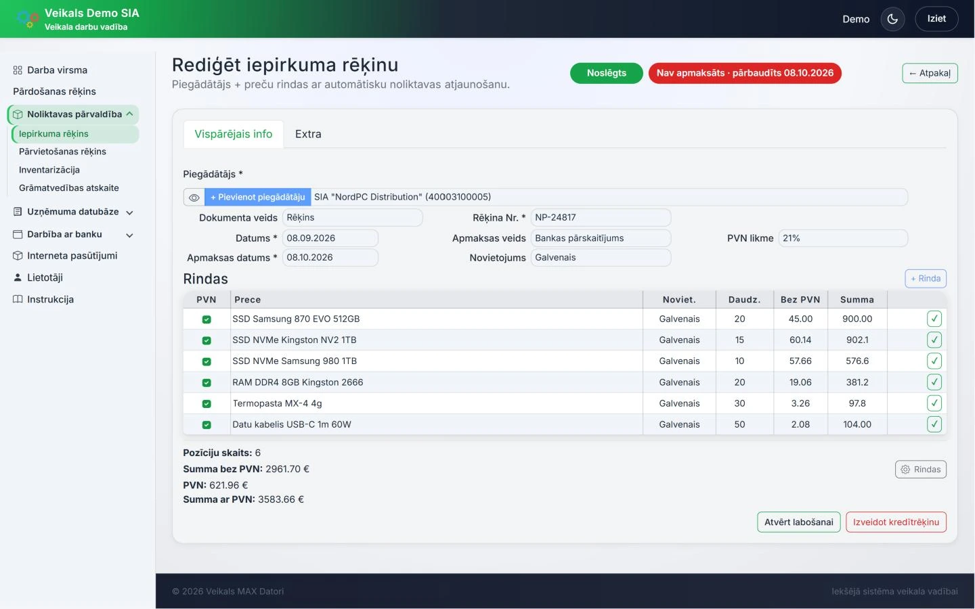Click Atvērt labošanai button
975x609 pixels.
point(799,522)
